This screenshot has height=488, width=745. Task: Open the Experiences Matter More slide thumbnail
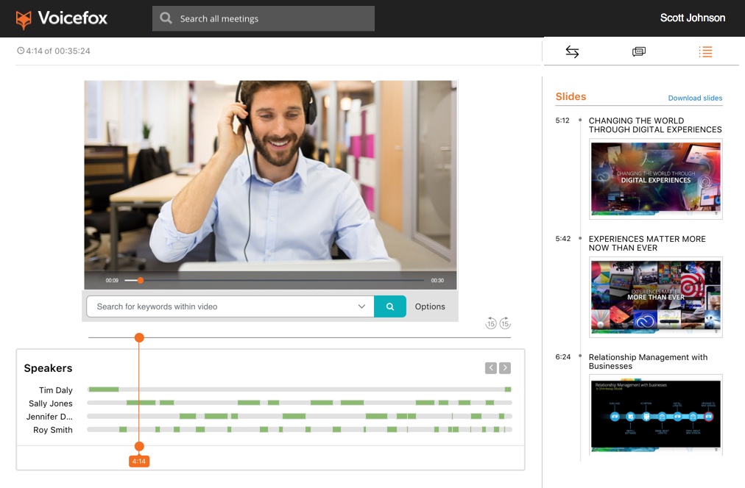(656, 297)
